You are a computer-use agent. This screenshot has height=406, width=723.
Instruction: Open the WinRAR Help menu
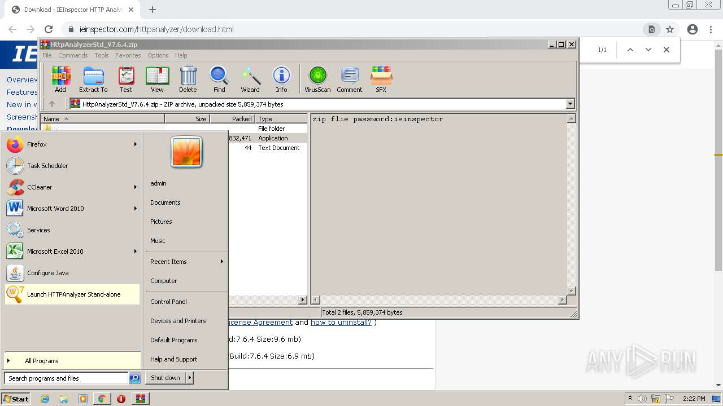181,55
